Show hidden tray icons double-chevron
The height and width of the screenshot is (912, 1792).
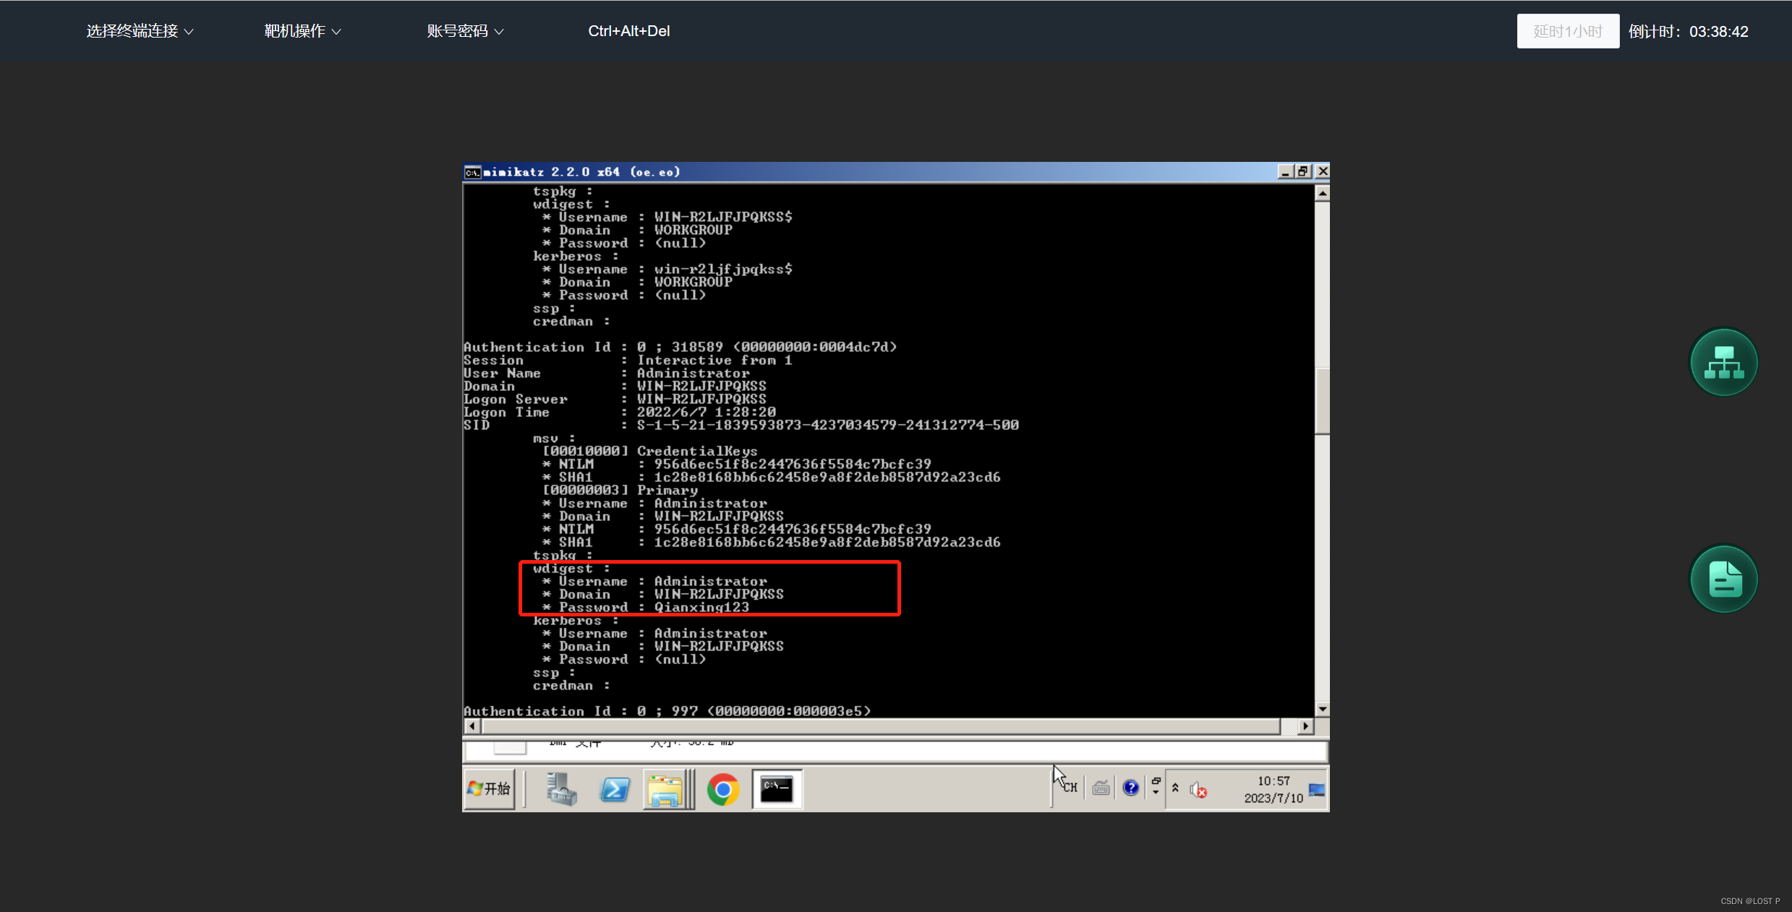(1175, 788)
